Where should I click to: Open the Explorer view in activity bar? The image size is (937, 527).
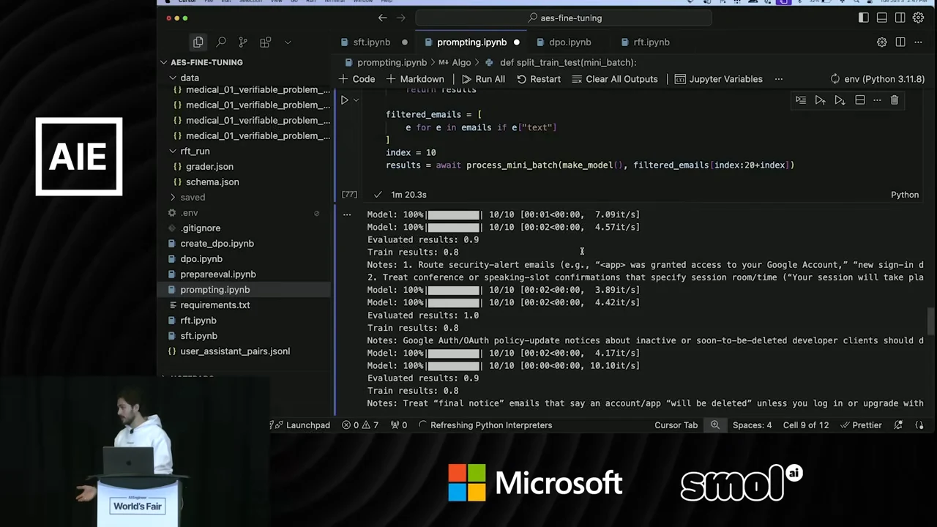(x=198, y=42)
